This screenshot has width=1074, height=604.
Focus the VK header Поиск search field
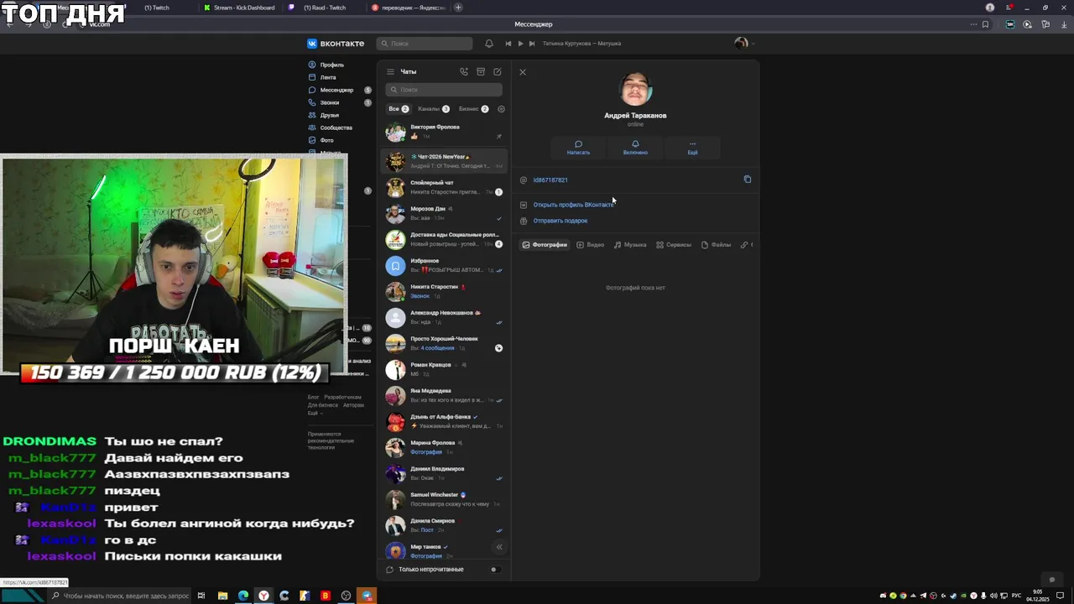(425, 44)
